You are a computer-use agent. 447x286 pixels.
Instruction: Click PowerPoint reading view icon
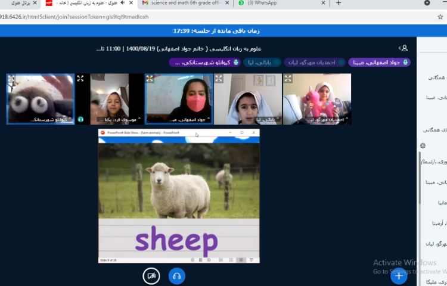[x=241, y=260]
